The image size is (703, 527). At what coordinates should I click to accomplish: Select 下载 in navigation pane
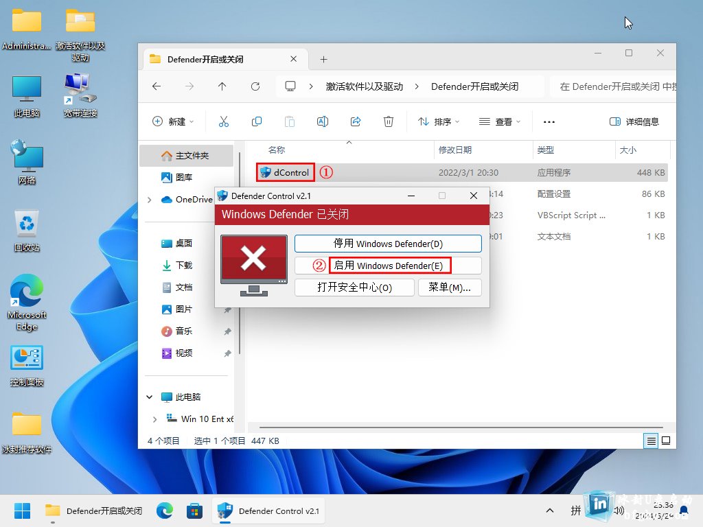(178, 266)
